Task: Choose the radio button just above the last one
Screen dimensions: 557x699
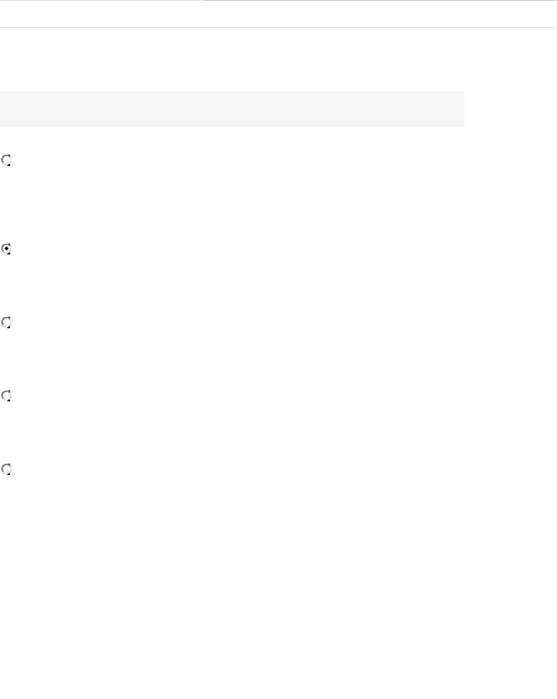Action: tap(7, 396)
